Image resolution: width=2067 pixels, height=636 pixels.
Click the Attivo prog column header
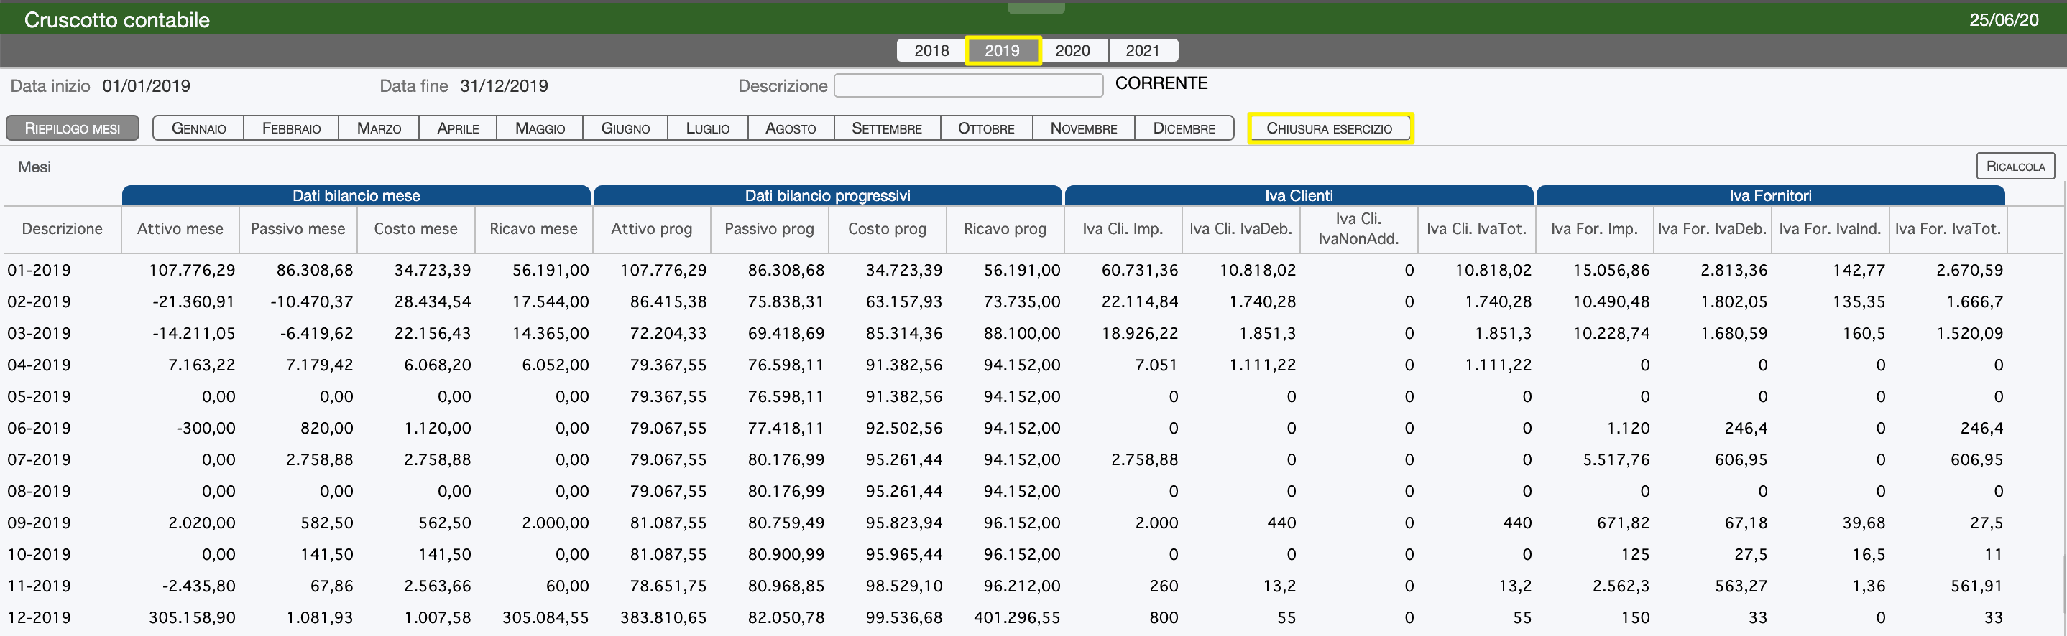click(x=652, y=228)
